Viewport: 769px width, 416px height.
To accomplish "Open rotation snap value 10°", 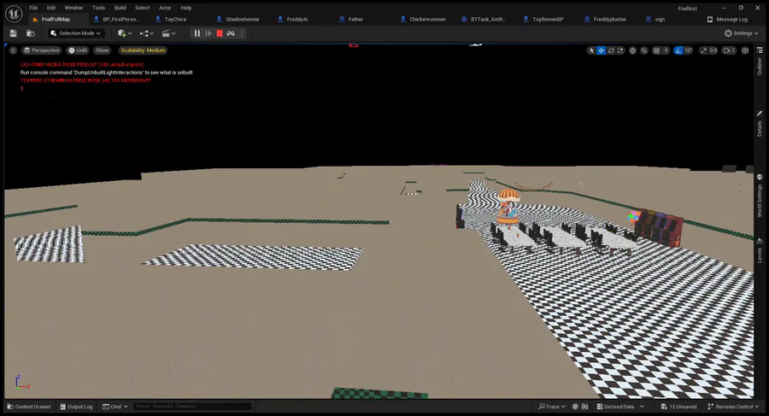I will [689, 50].
